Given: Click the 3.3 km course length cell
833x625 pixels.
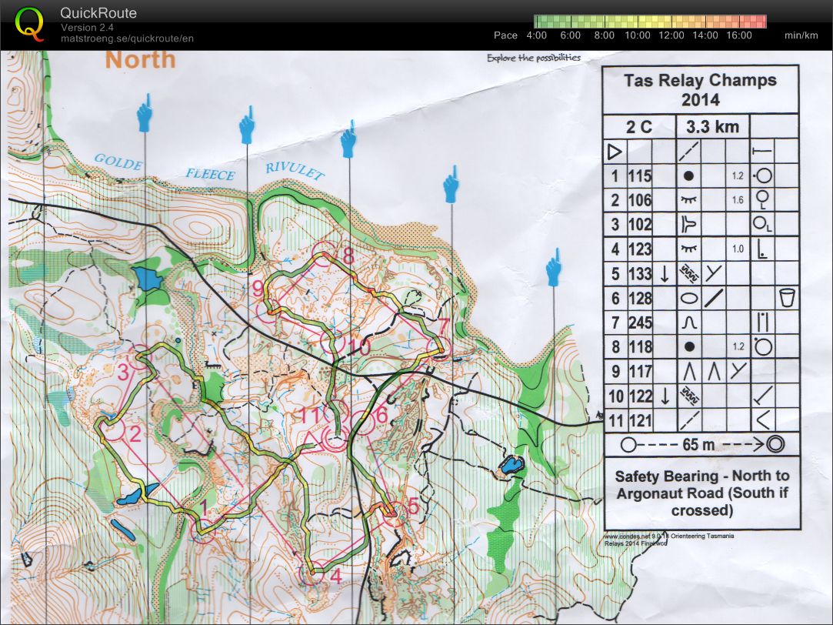Looking at the screenshot, I should click(712, 127).
